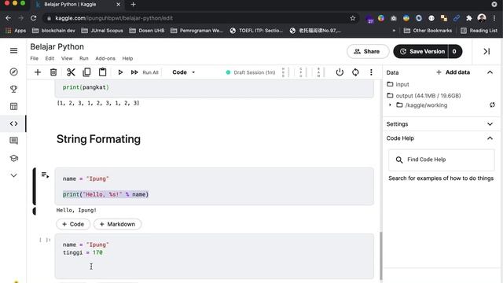Open the hamburger navigation menu

(14, 50)
